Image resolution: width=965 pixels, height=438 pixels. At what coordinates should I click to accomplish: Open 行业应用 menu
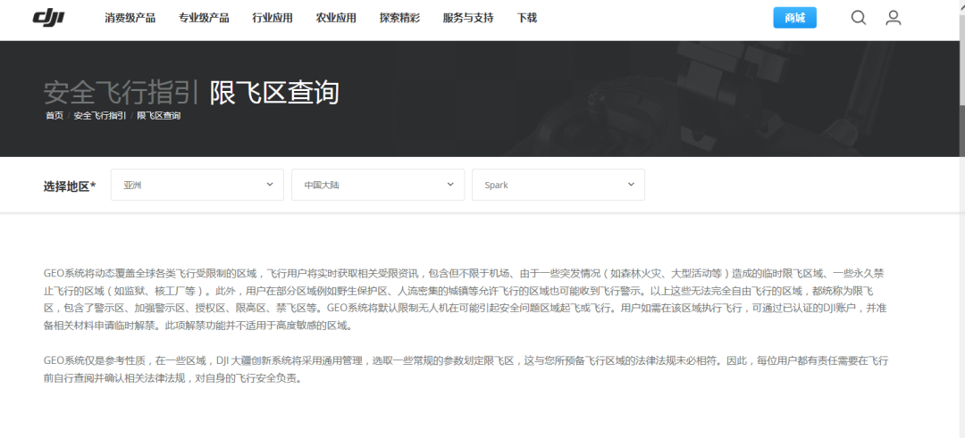tap(273, 19)
